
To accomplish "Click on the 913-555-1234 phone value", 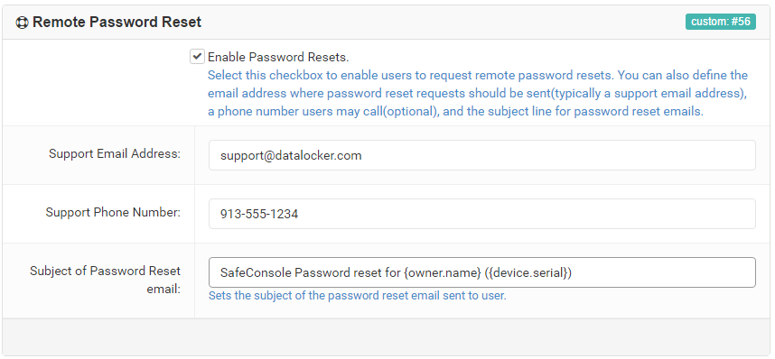I will 259,214.
